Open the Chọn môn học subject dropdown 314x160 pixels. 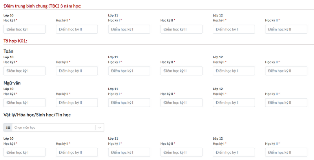click(54, 128)
